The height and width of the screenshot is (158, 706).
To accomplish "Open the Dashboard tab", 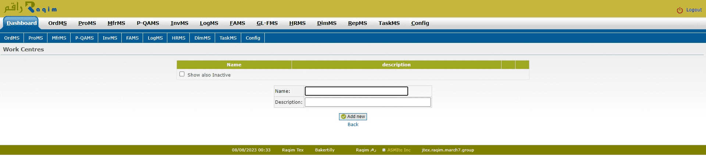I will (x=21, y=23).
